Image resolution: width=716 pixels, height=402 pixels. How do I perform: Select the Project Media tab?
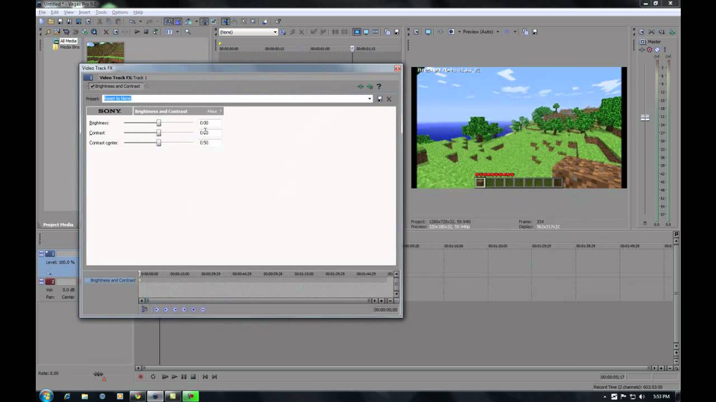(x=58, y=224)
